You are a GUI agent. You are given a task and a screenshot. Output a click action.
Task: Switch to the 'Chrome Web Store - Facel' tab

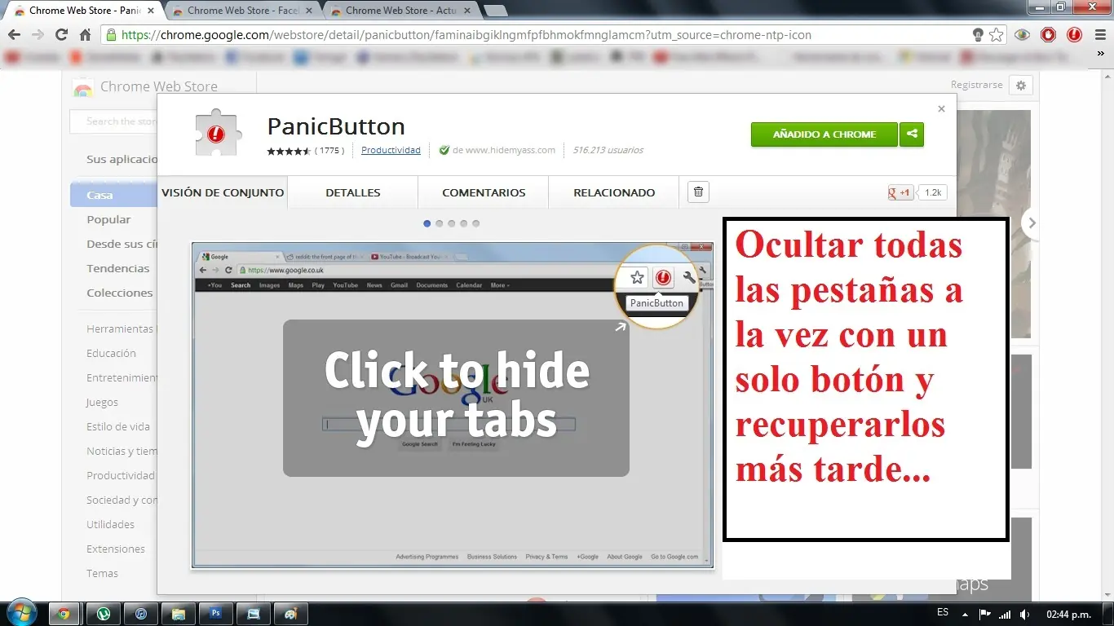[x=243, y=11]
